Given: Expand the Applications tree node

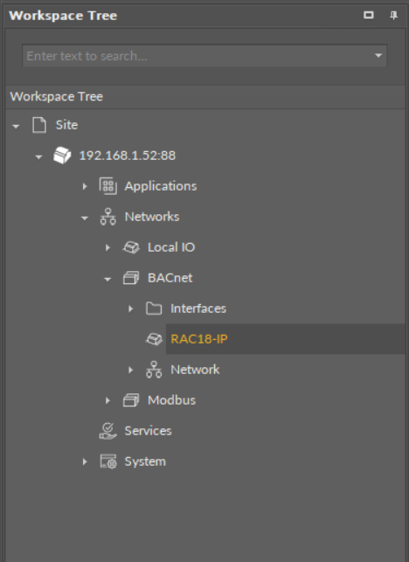Looking at the screenshot, I should (85, 186).
